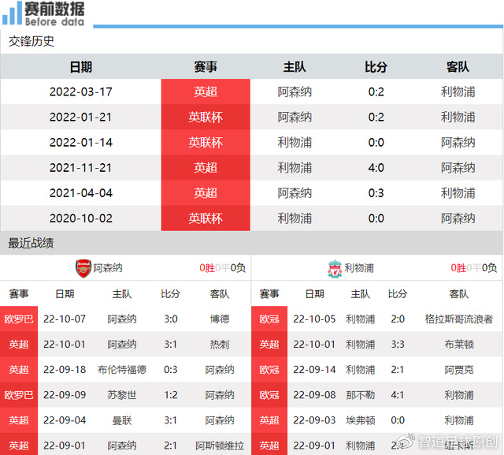Select the 2021-04-04 date cell
Viewport: 504px width, 455px height.
pos(80,193)
